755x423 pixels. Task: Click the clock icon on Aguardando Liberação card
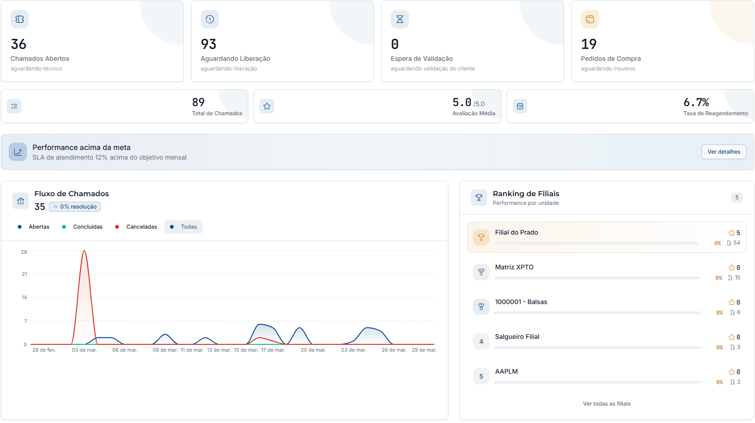(x=209, y=19)
